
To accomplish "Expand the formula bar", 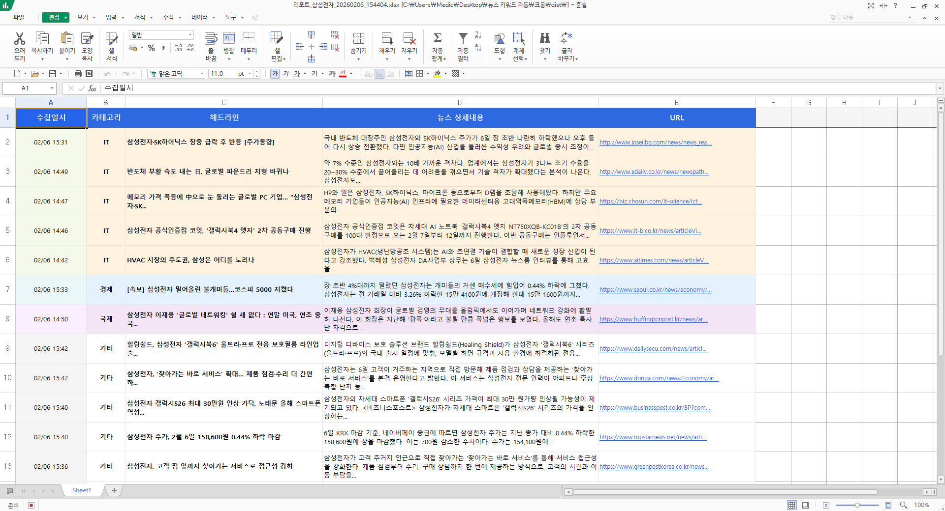I will click(x=940, y=88).
